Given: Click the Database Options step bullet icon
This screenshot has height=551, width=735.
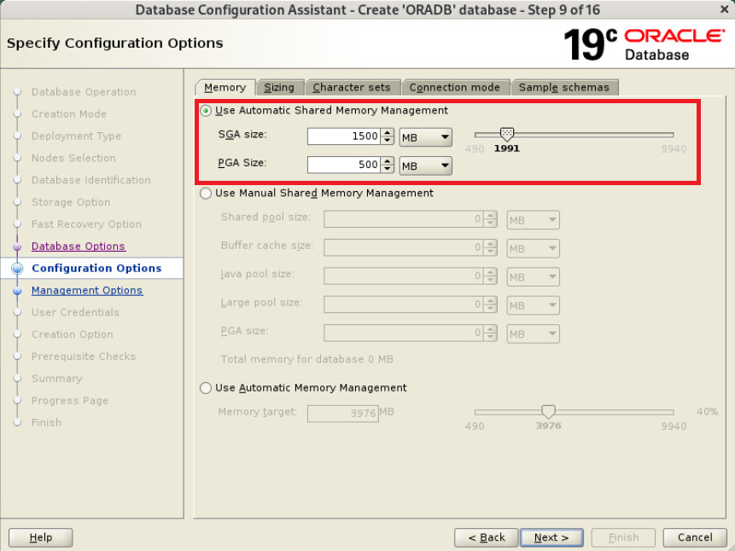Looking at the screenshot, I should pyautogui.click(x=17, y=246).
